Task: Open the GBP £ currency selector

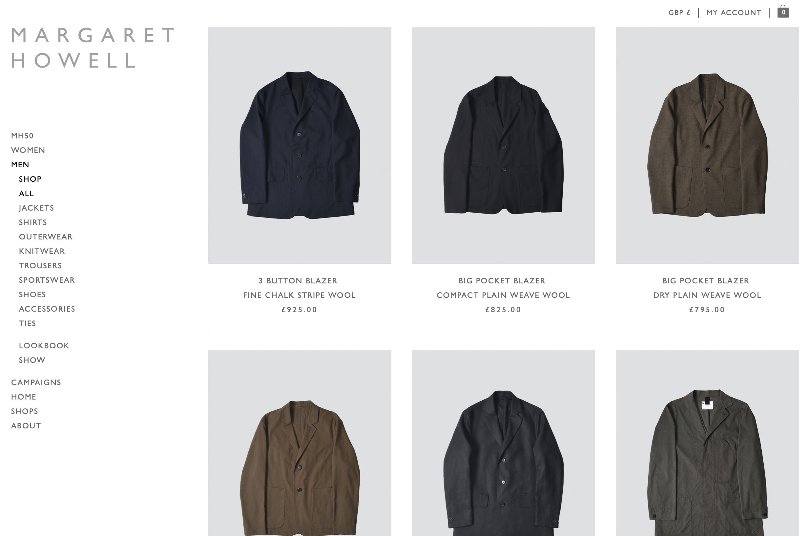Action: (x=679, y=13)
